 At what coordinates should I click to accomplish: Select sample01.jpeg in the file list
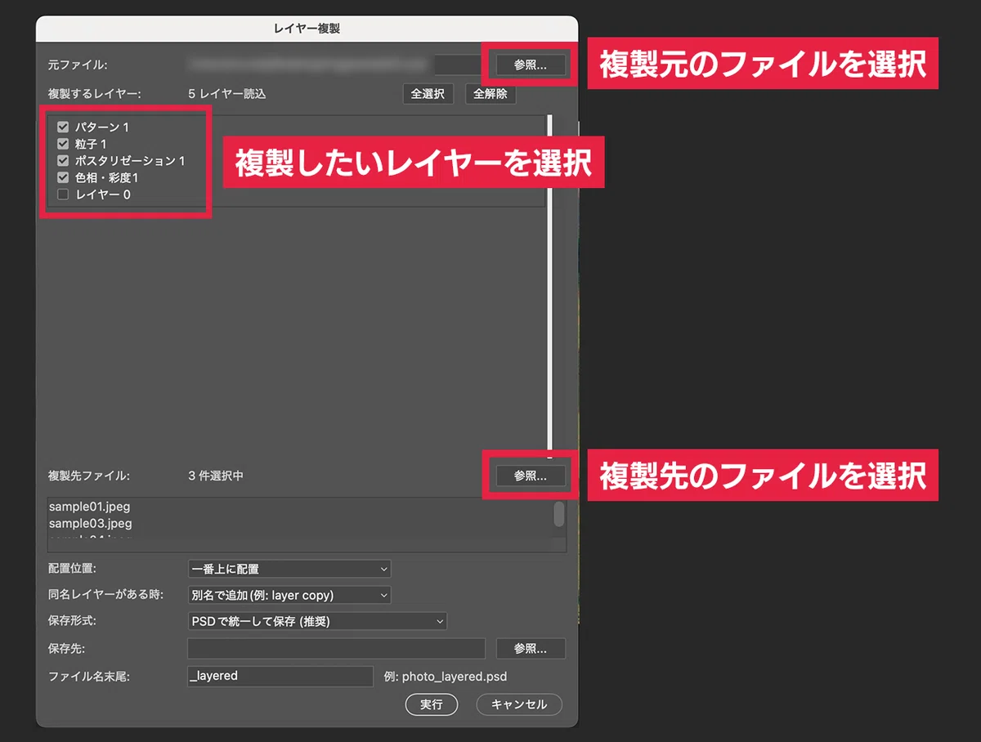[90, 507]
